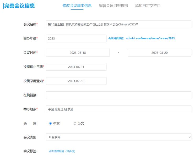
Task: Click the 会议类别 field label
Action: point(30,137)
